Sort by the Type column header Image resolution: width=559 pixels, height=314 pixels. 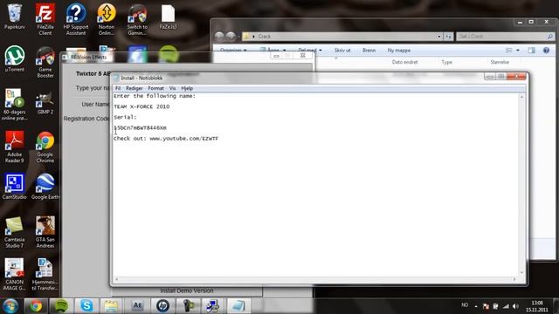pos(446,62)
